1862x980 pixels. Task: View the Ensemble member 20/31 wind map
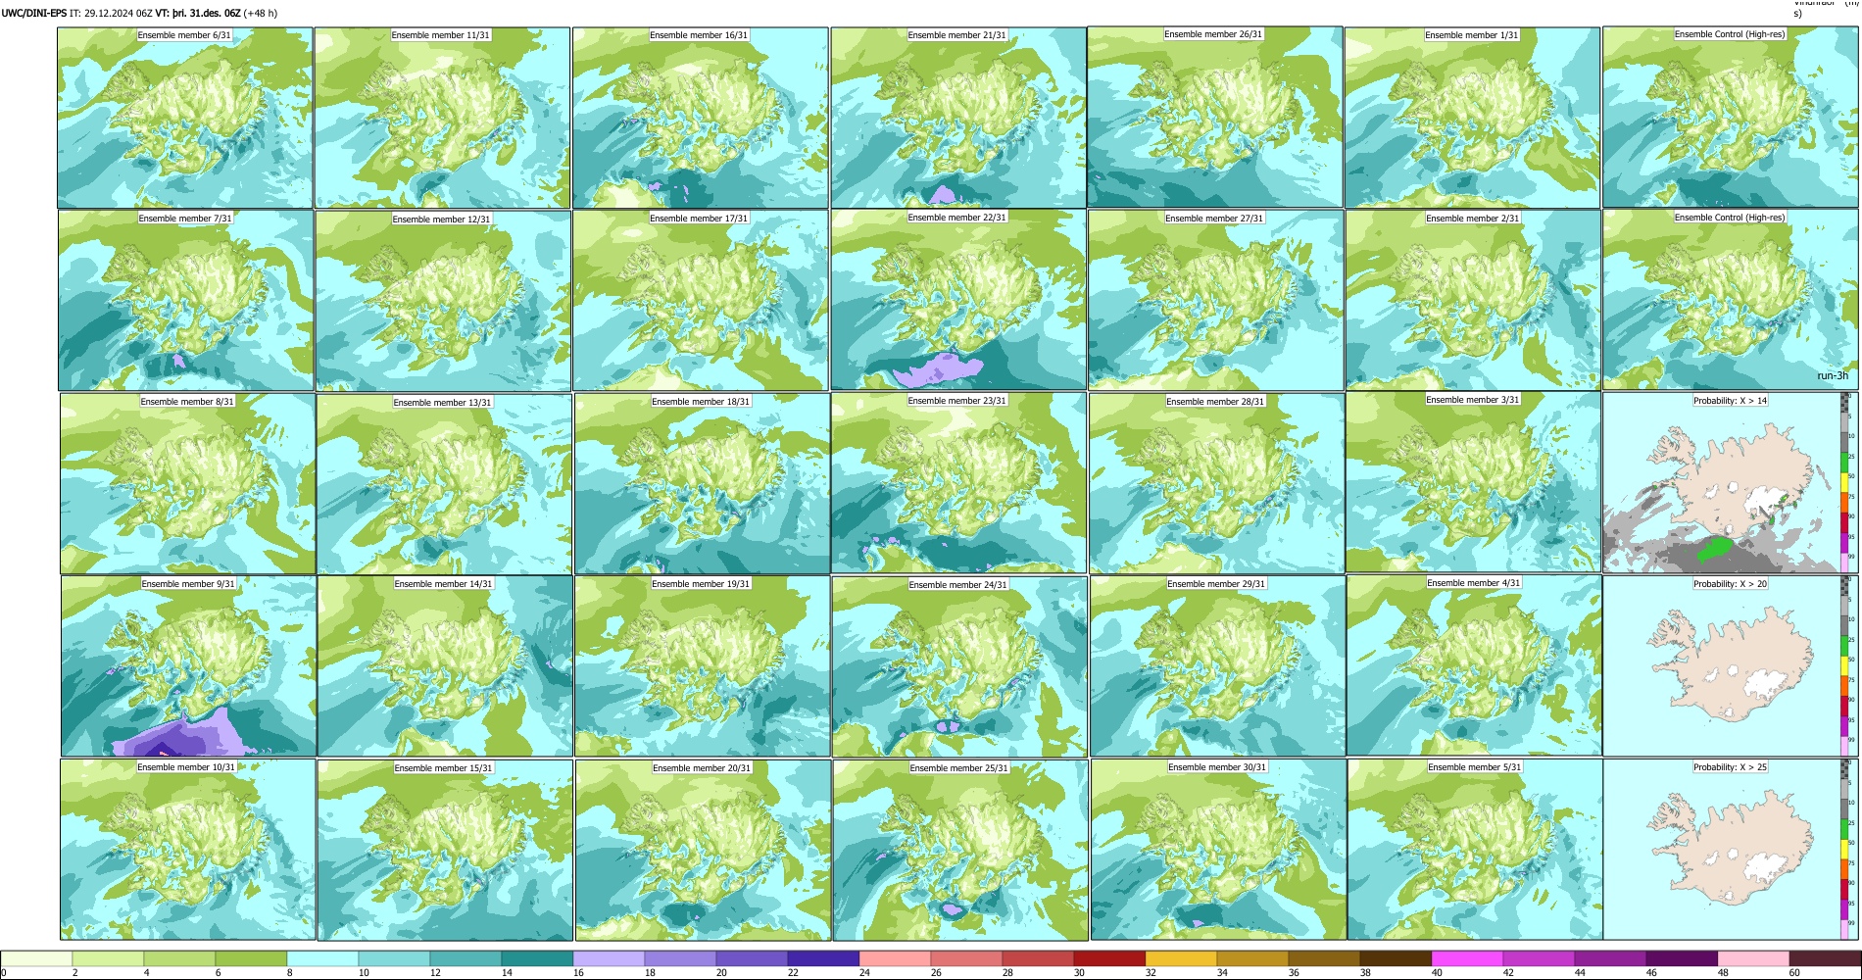pos(703,850)
